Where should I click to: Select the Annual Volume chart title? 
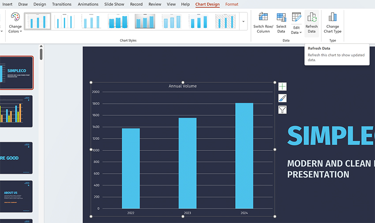point(183,86)
